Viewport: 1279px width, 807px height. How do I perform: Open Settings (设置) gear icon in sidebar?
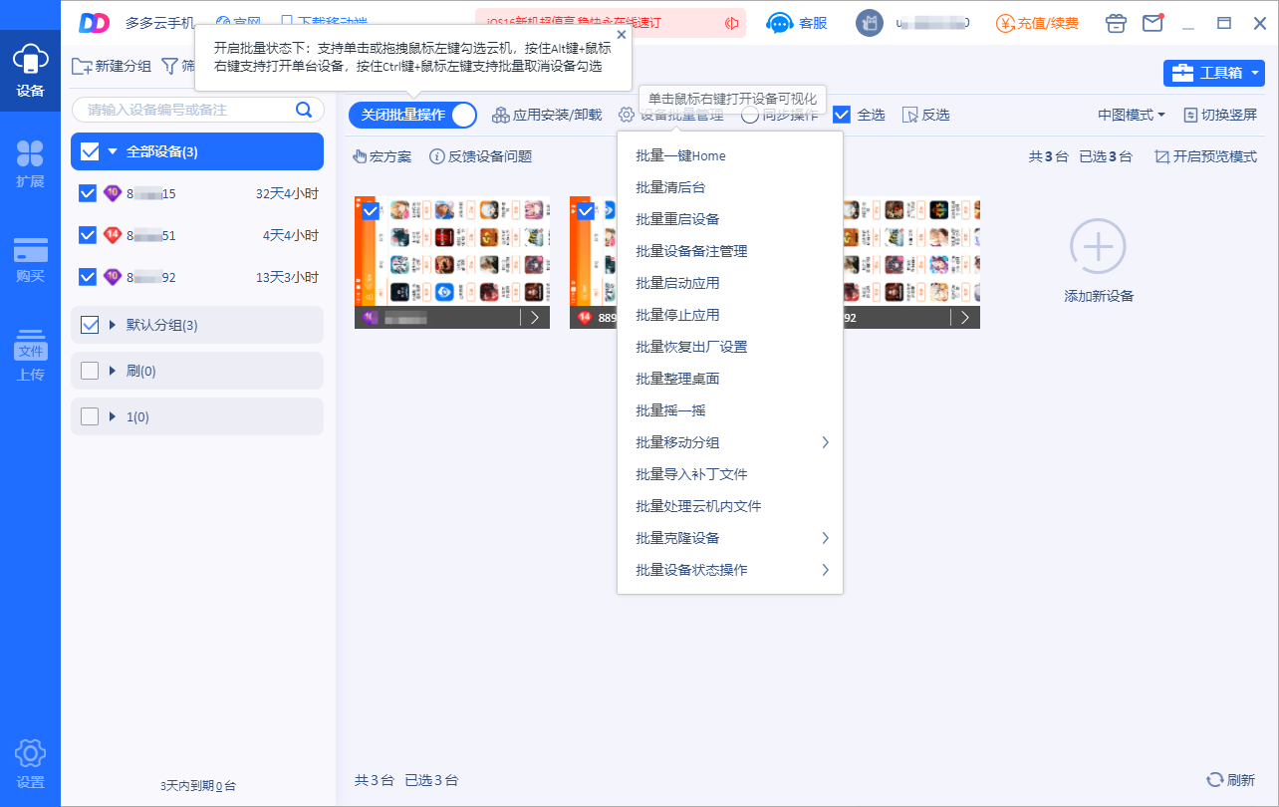coord(30,764)
